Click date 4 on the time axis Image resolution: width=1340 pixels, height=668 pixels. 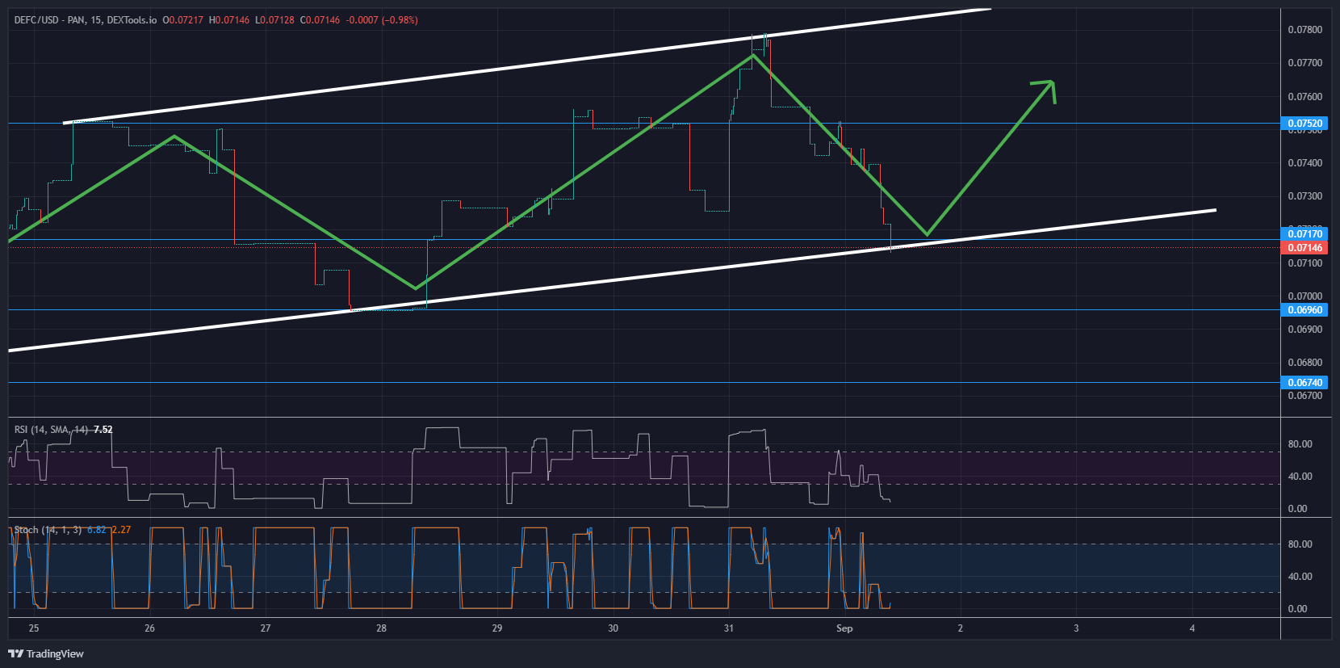pos(1192,628)
